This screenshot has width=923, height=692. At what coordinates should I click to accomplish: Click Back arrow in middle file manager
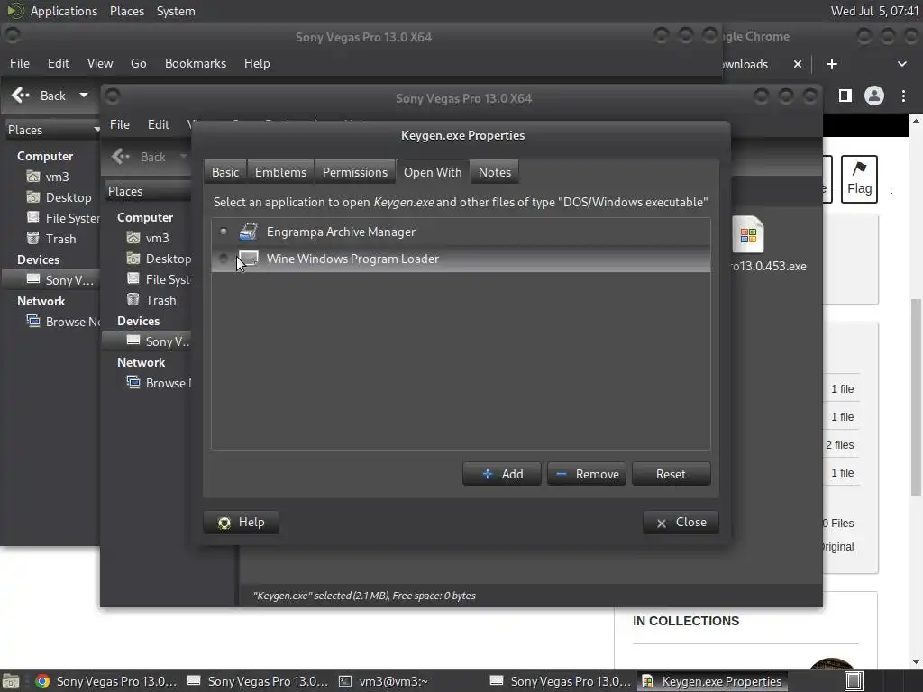click(120, 157)
